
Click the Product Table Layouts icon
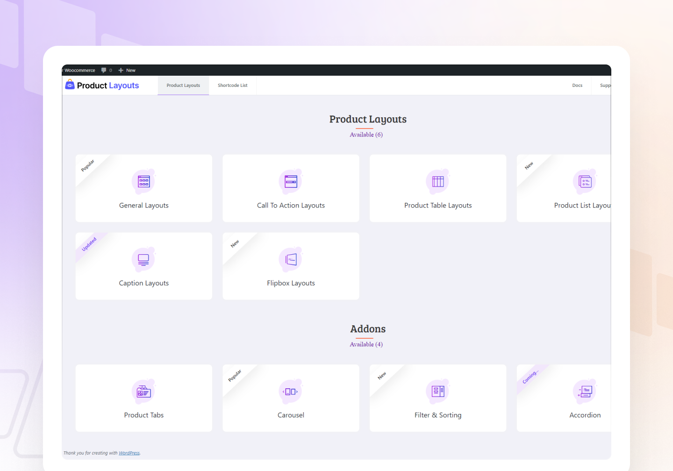438,182
